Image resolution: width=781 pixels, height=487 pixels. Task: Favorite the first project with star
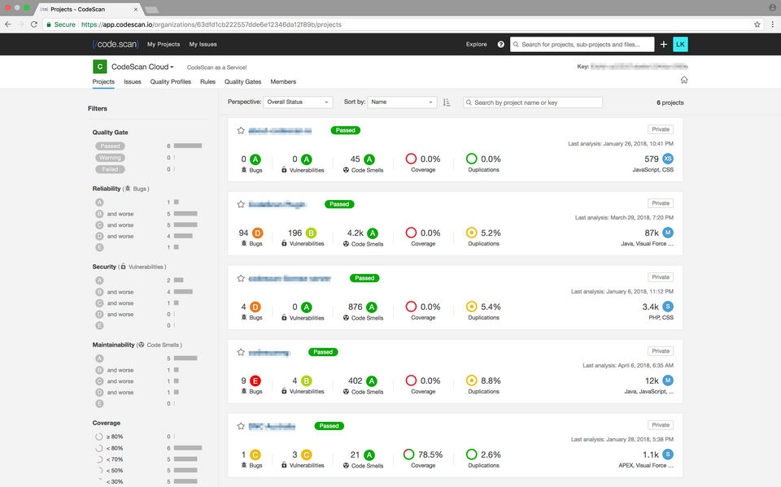241,130
